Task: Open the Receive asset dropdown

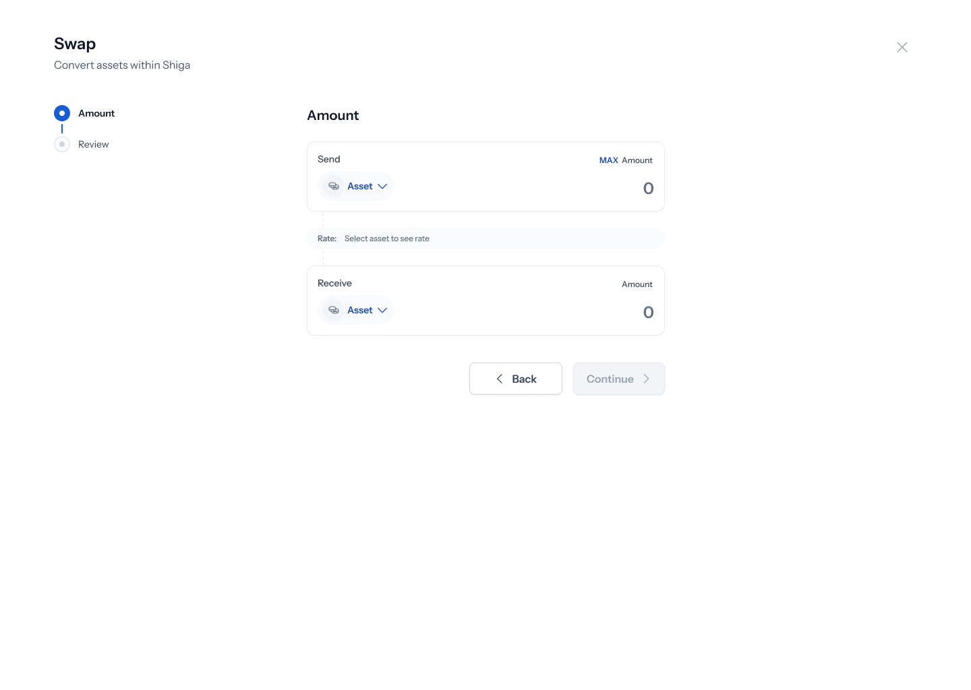Action: point(356,310)
